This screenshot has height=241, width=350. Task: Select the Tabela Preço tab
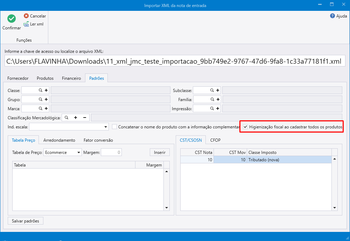23,140
